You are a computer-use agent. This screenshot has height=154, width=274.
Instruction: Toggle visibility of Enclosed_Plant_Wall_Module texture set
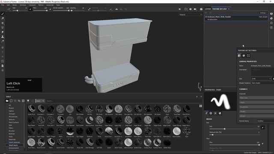[x=206, y=17]
